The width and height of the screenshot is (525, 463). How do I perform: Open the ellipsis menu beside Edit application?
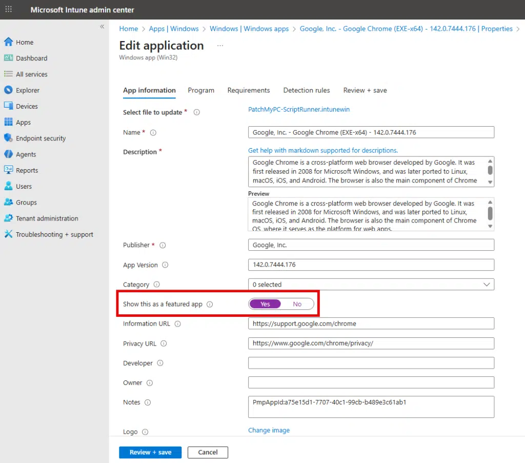220,46
